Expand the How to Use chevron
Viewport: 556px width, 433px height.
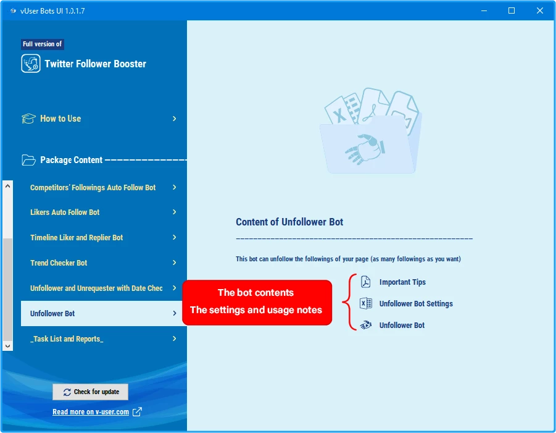pos(174,119)
